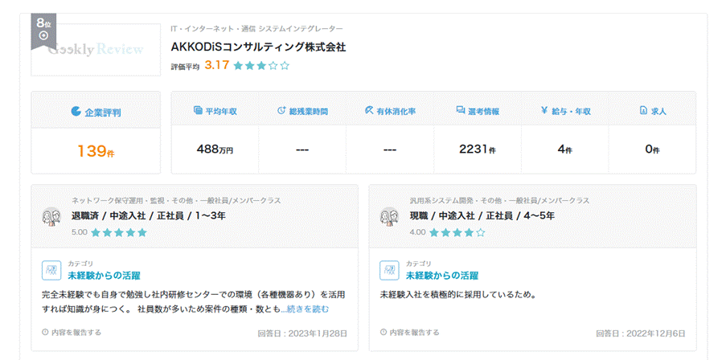The image size is (726, 360).
Task: Click 未経験からの活躍 category in right review
Action: (444, 275)
